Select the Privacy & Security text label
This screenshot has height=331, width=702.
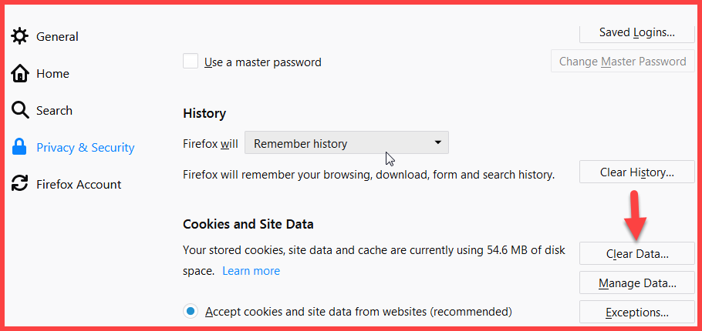point(86,148)
